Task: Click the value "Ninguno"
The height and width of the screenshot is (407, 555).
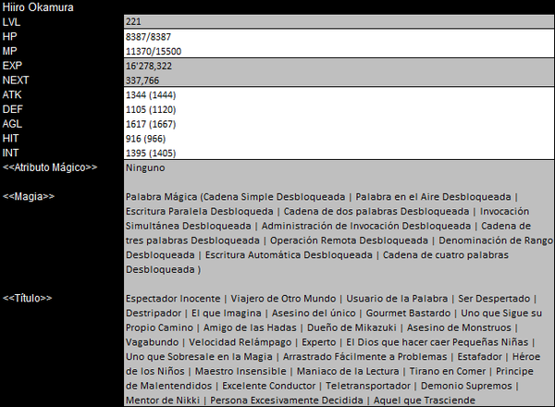Action: [145, 167]
